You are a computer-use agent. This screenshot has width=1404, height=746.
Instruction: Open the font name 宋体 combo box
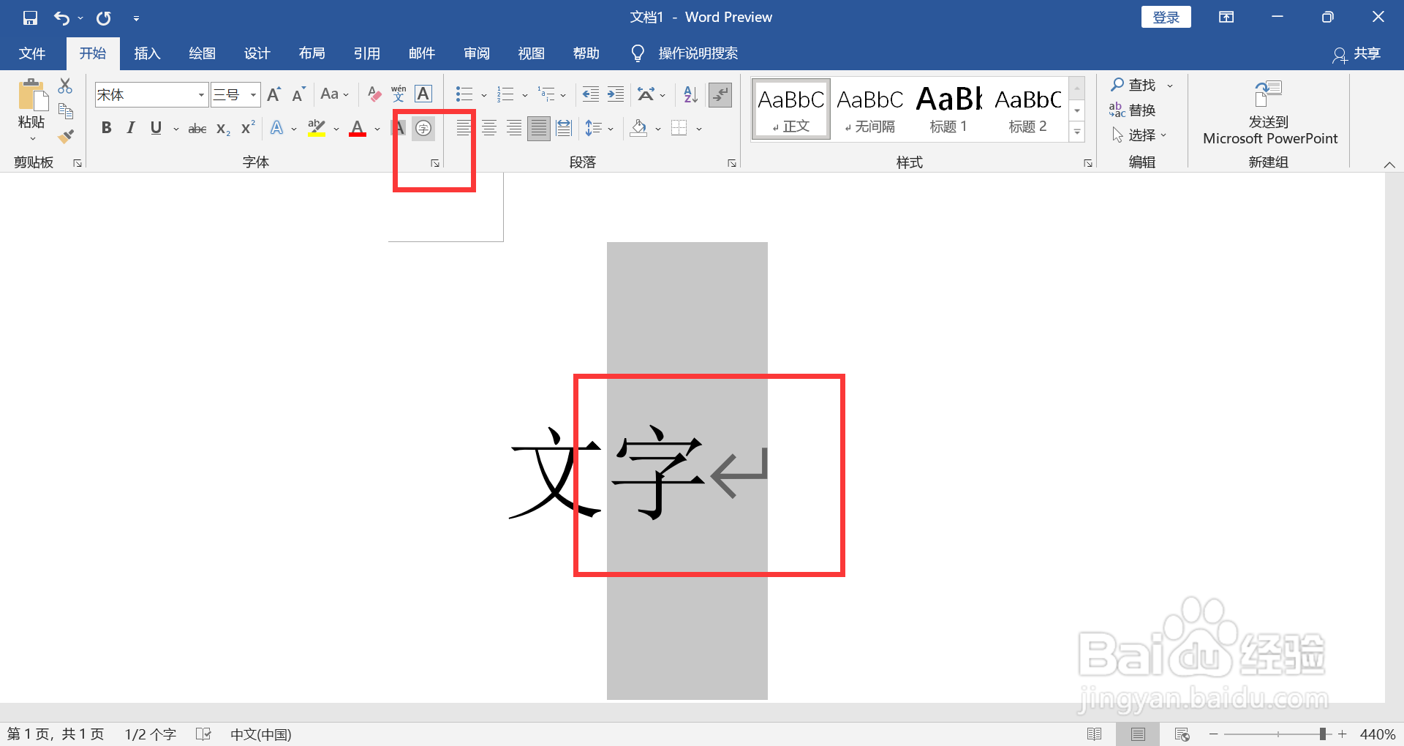(x=151, y=94)
